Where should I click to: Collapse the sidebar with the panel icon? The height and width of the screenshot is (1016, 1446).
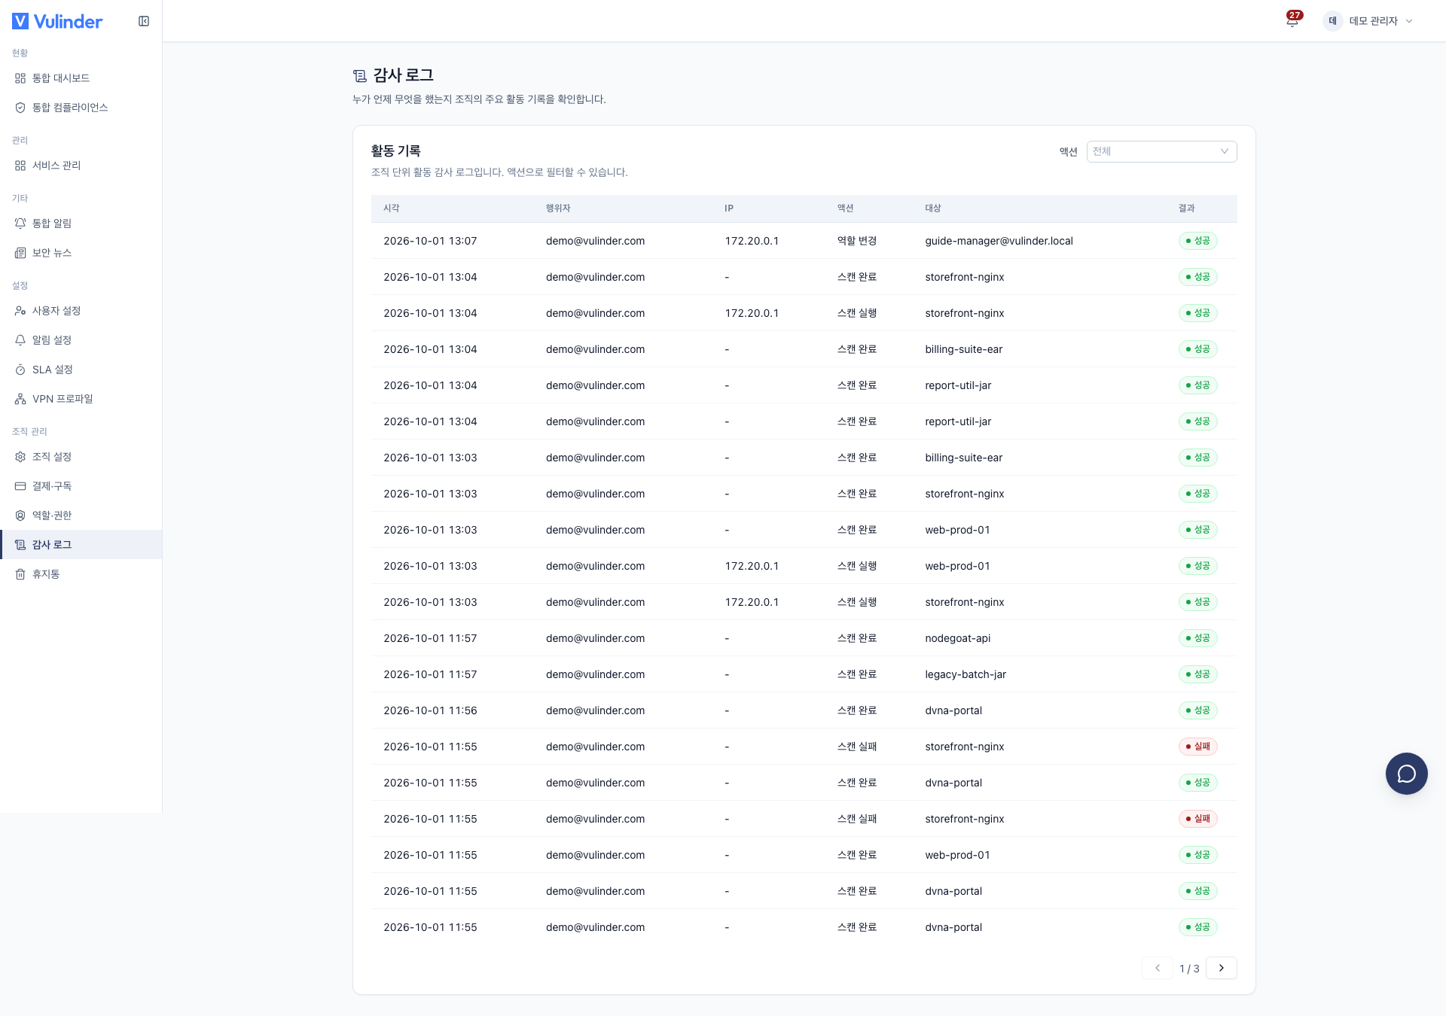tap(144, 21)
